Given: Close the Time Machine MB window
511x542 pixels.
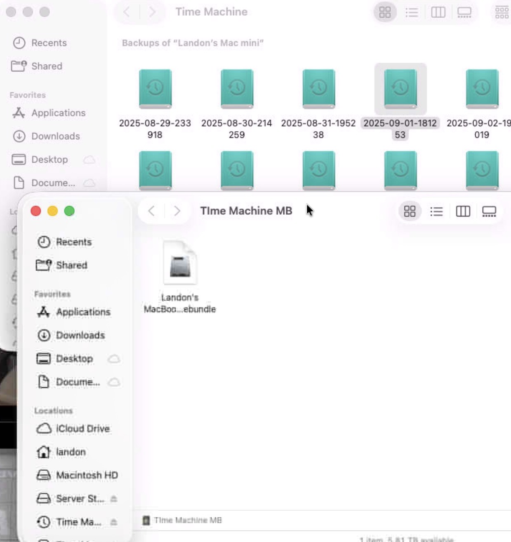Looking at the screenshot, I should [36, 211].
